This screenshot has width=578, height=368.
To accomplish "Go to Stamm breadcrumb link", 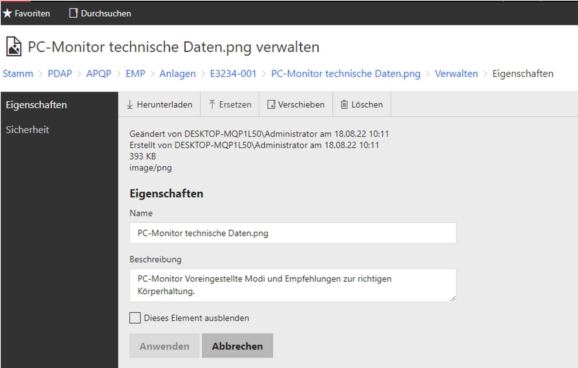I will point(18,74).
